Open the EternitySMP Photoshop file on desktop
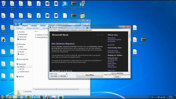176x99 pixels. point(47,4)
